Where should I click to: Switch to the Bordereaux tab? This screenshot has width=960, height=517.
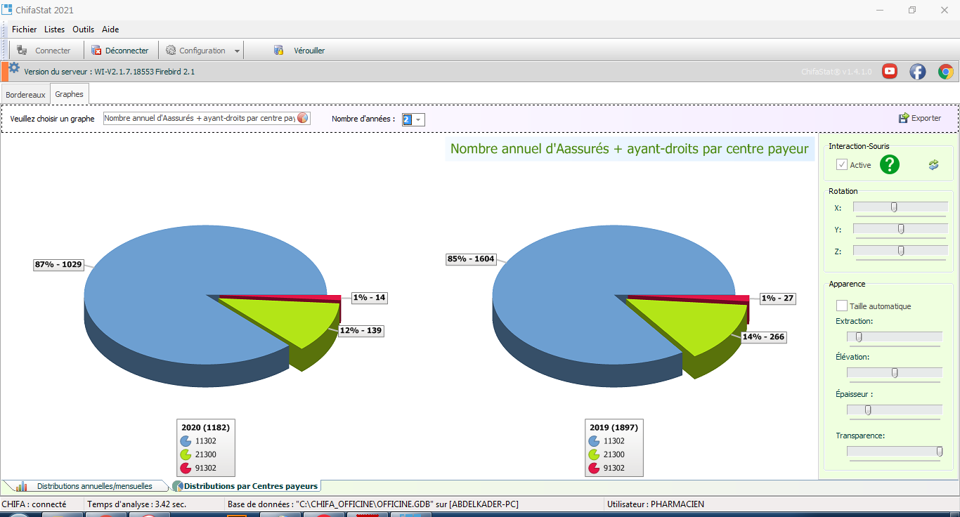[x=25, y=94]
